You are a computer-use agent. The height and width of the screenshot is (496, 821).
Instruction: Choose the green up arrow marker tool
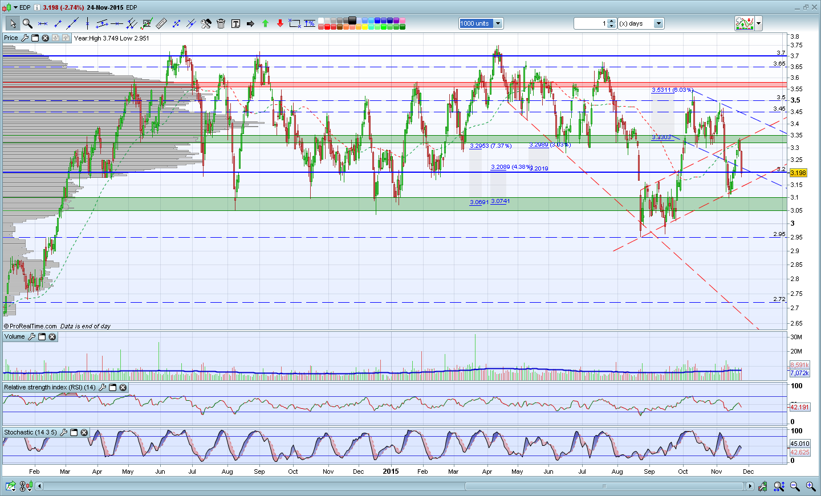pos(265,23)
